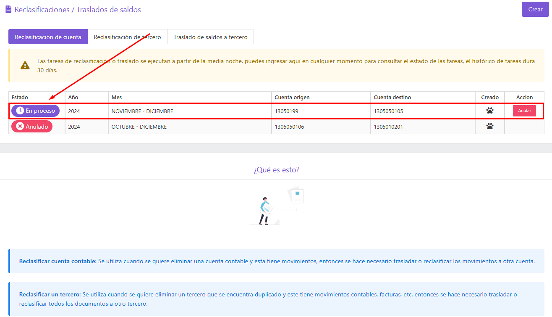552x317 pixels.
Task: Click the warning triangle icon in the alert
Action: coord(25,65)
